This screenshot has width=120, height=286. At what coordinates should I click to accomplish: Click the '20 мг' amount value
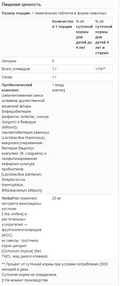57,198
